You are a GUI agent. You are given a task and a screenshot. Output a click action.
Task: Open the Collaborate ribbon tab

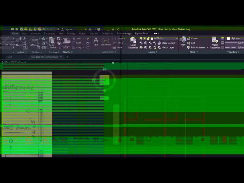(x=108, y=34)
